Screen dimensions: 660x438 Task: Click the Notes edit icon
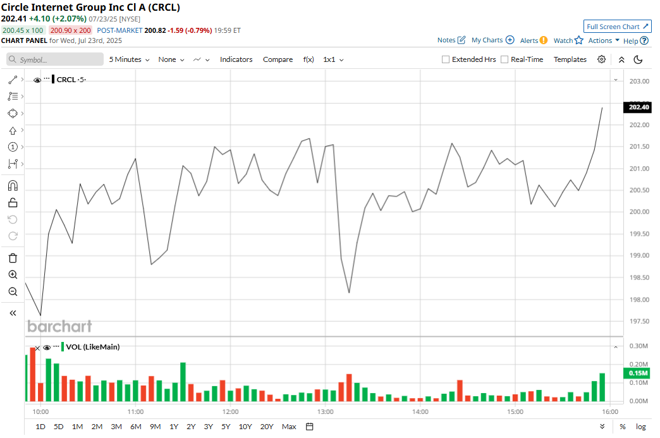(x=461, y=40)
